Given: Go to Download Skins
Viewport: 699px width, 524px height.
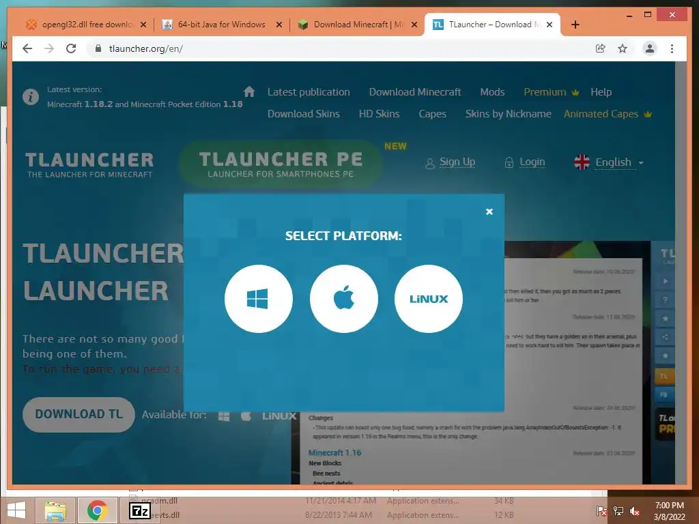Looking at the screenshot, I should tap(304, 114).
